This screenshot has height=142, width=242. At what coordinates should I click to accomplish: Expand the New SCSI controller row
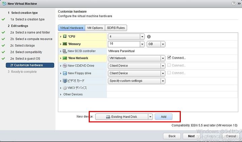61,51
